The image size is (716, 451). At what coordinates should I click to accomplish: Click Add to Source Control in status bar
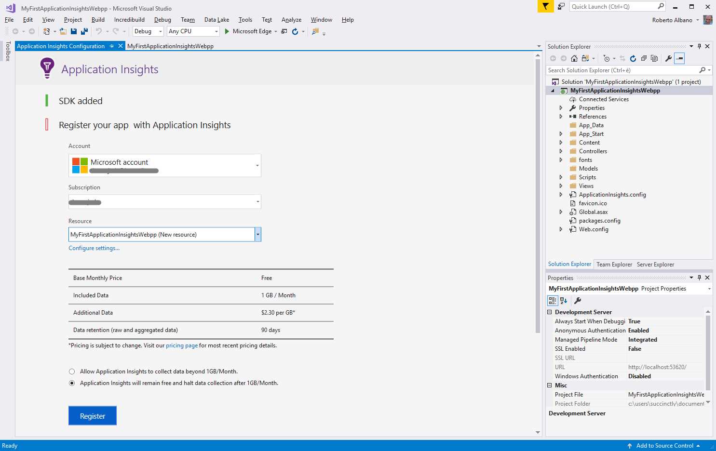tap(664, 445)
